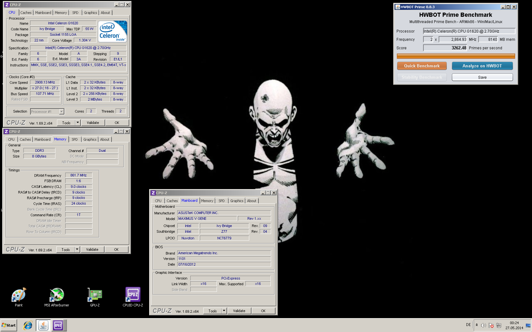532x332 pixels.
Task: Click the BIOS date 07/16/2012
Action: pos(224,264)
